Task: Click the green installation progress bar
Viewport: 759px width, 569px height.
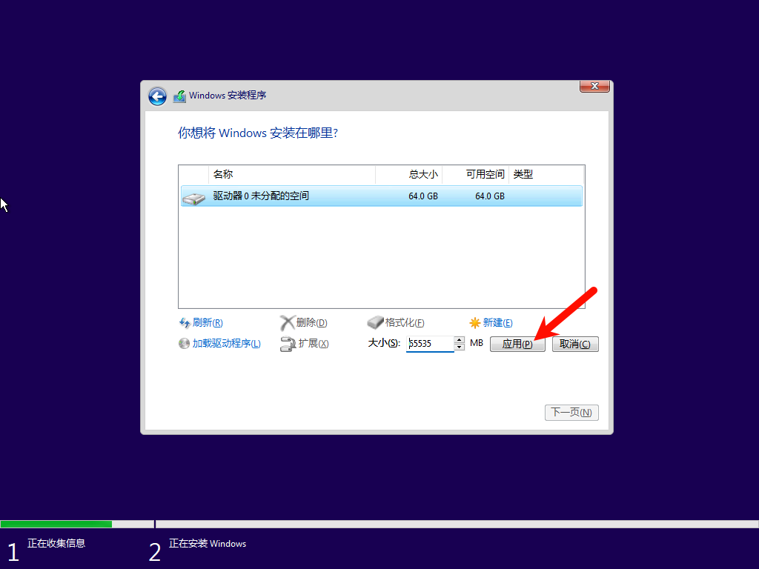Action: pos(56,523)
